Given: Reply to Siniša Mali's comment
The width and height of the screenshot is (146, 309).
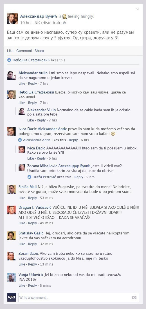Looking at the screenshot, I should click(32, 198).
